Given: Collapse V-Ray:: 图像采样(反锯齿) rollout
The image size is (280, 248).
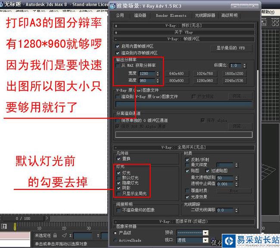Looking at the screenshot, I should point(184,221).
